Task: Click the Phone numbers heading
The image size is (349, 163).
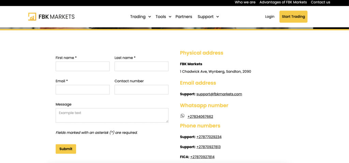Action: [x=200, y=126]
